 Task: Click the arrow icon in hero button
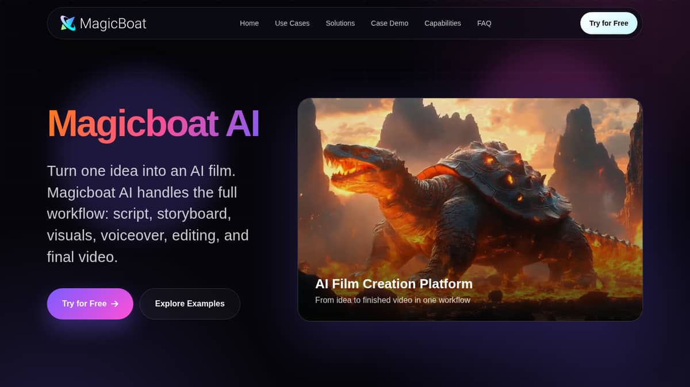tap(115, 304)
